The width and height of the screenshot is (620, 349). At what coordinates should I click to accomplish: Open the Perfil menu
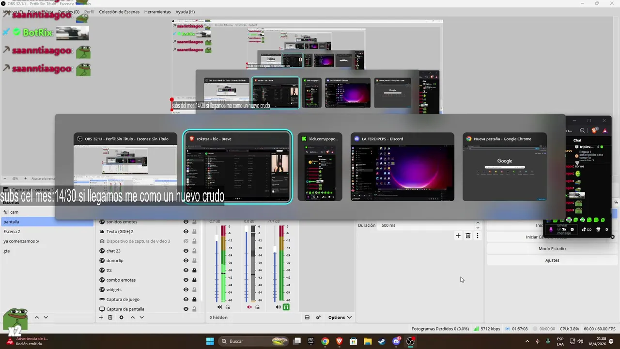89,12
